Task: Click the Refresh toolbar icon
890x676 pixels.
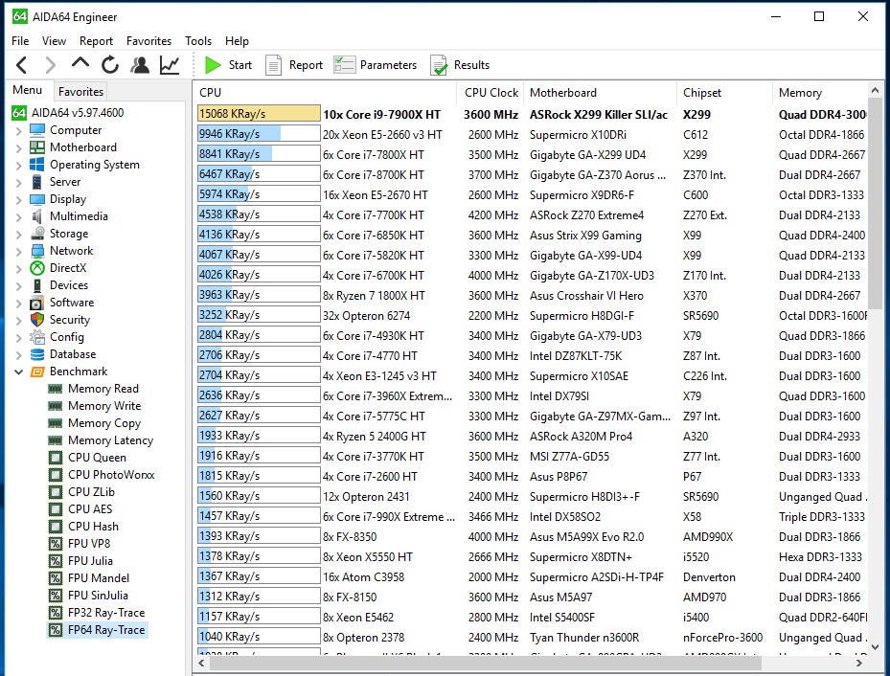Action: coord(110,65)
